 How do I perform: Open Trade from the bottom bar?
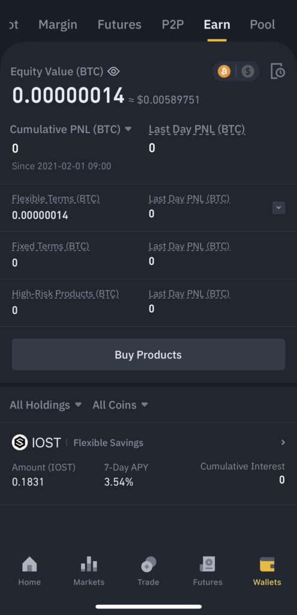click(x=149, y=571)
